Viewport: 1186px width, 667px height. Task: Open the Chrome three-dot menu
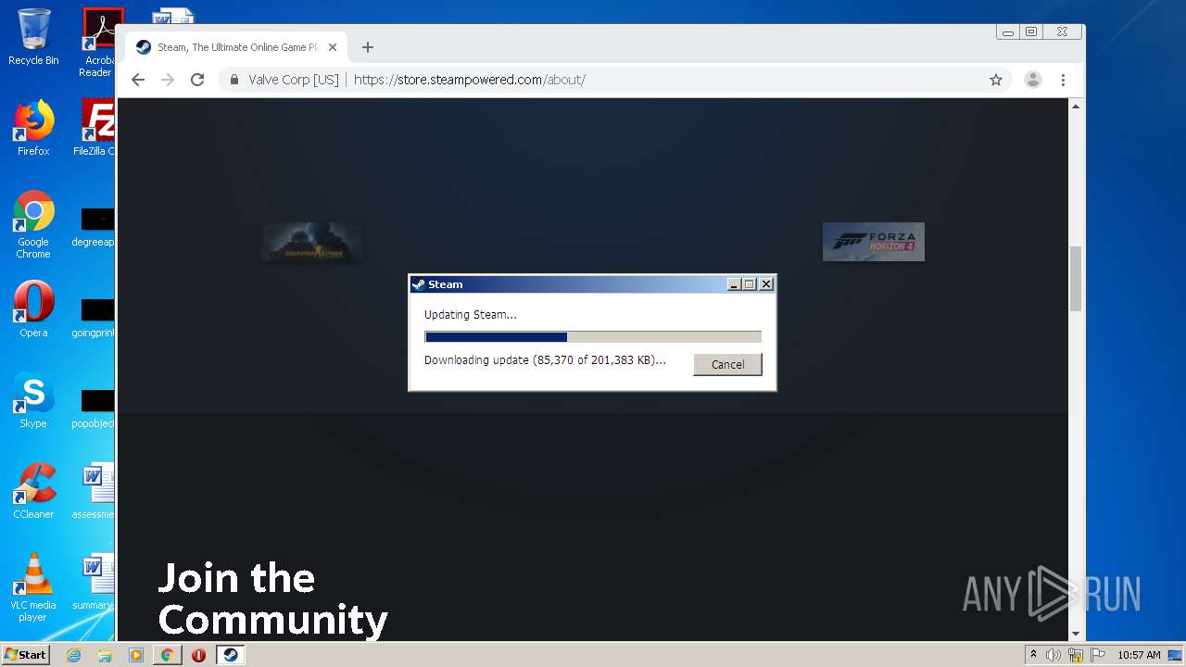1064,80
